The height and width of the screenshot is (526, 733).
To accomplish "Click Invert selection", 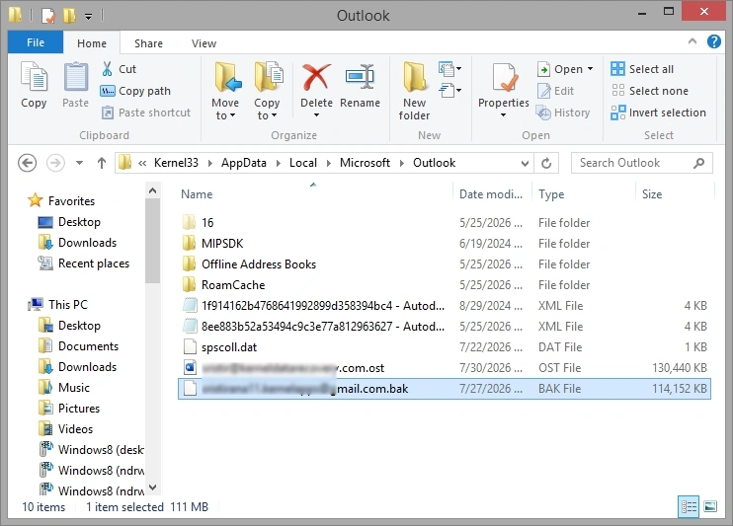I will click(658, 113).
